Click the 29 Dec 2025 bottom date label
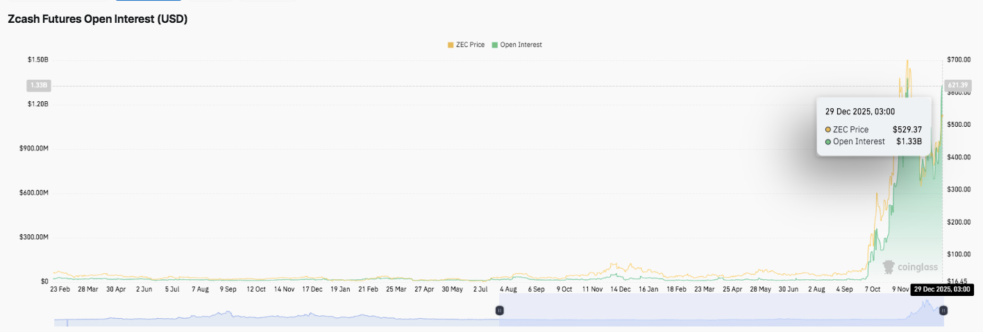This screenshot has height=332, width=983. coord(942,289)
